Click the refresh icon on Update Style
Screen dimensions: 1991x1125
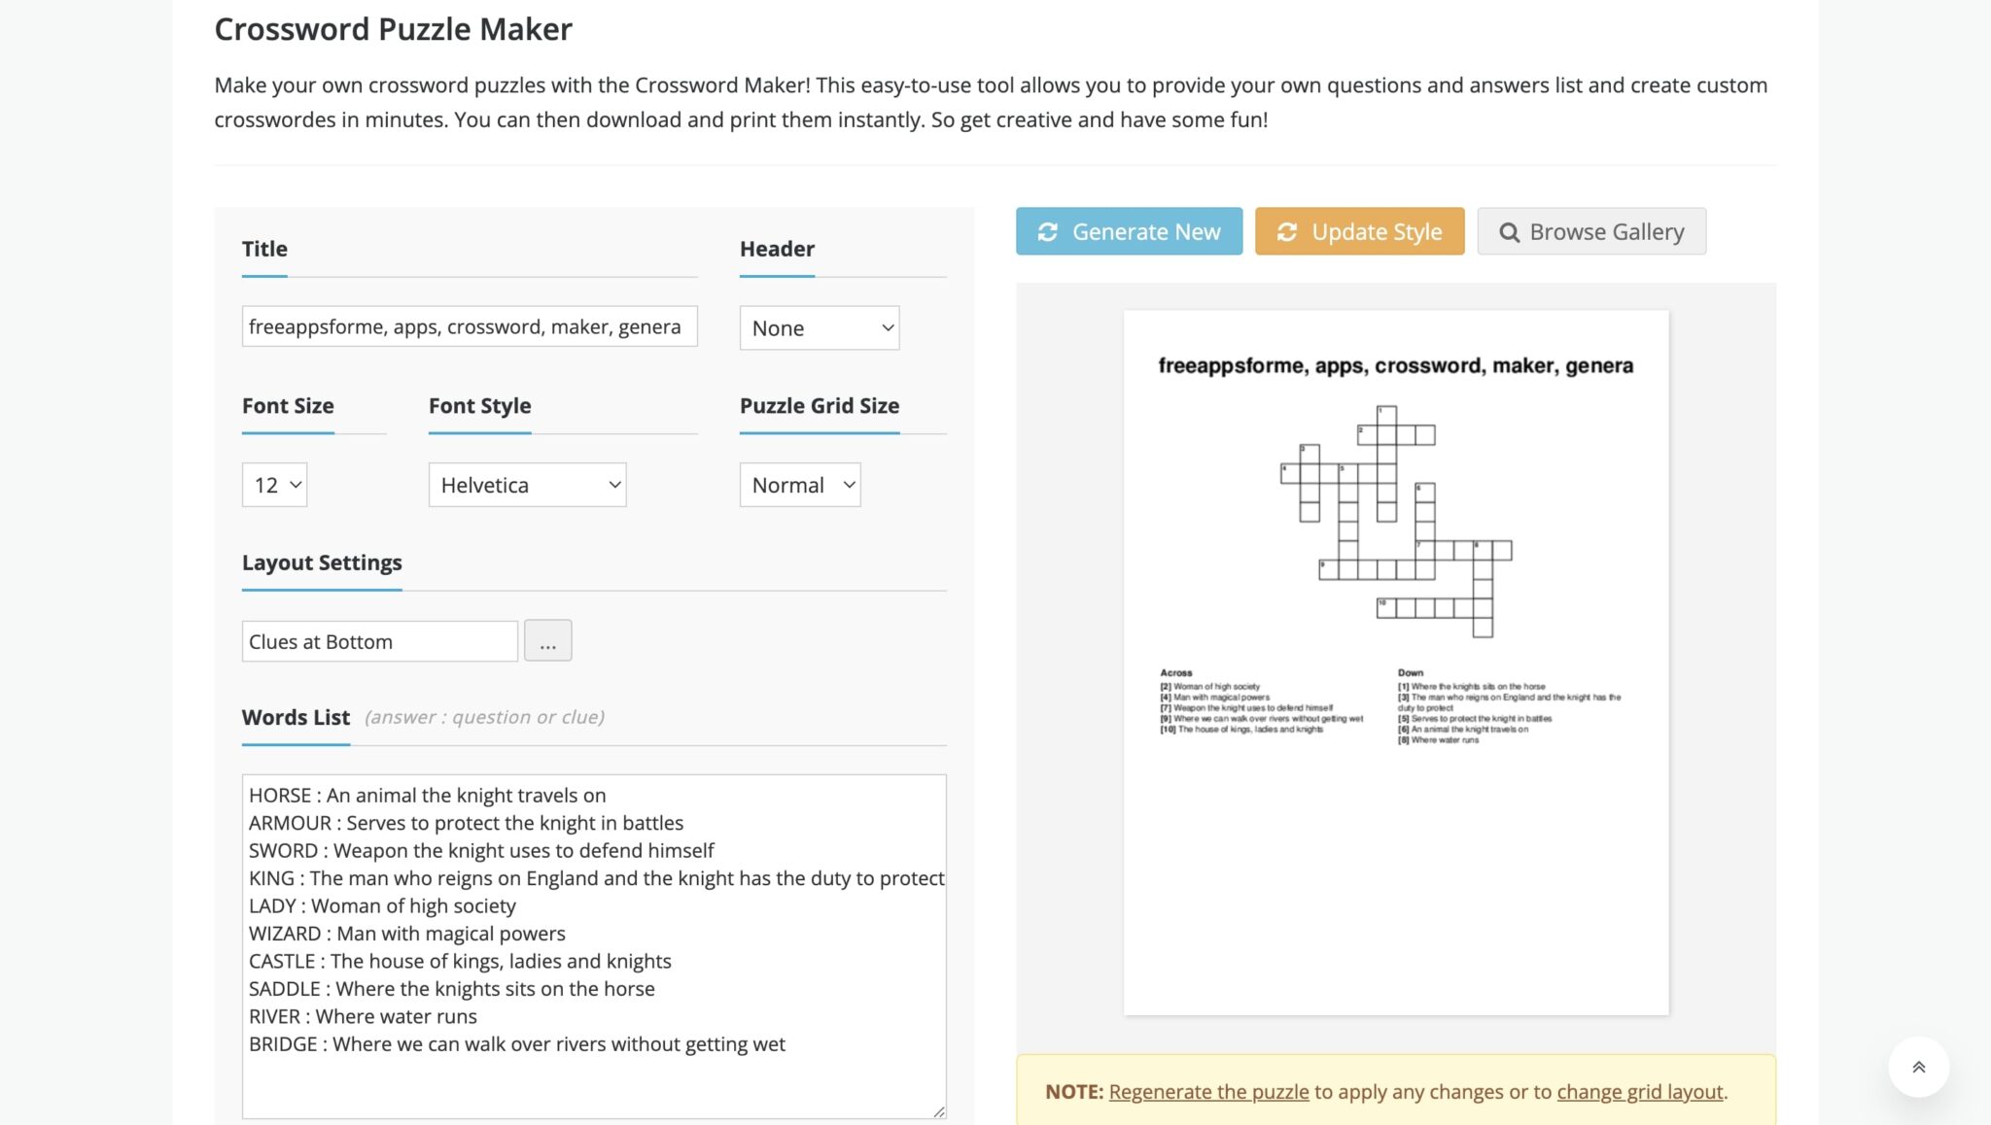1287,231
